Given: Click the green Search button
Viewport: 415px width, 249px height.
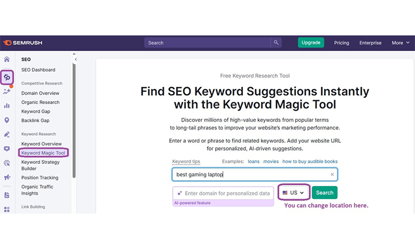Looking at the screenshot, I should [324, 193].
